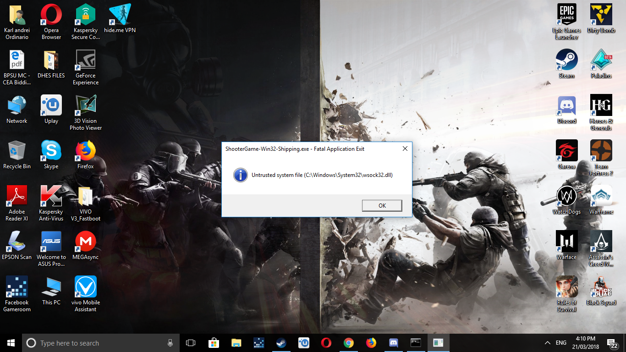
Task: Select the Network desktop icon
Action: coord(17,110)
